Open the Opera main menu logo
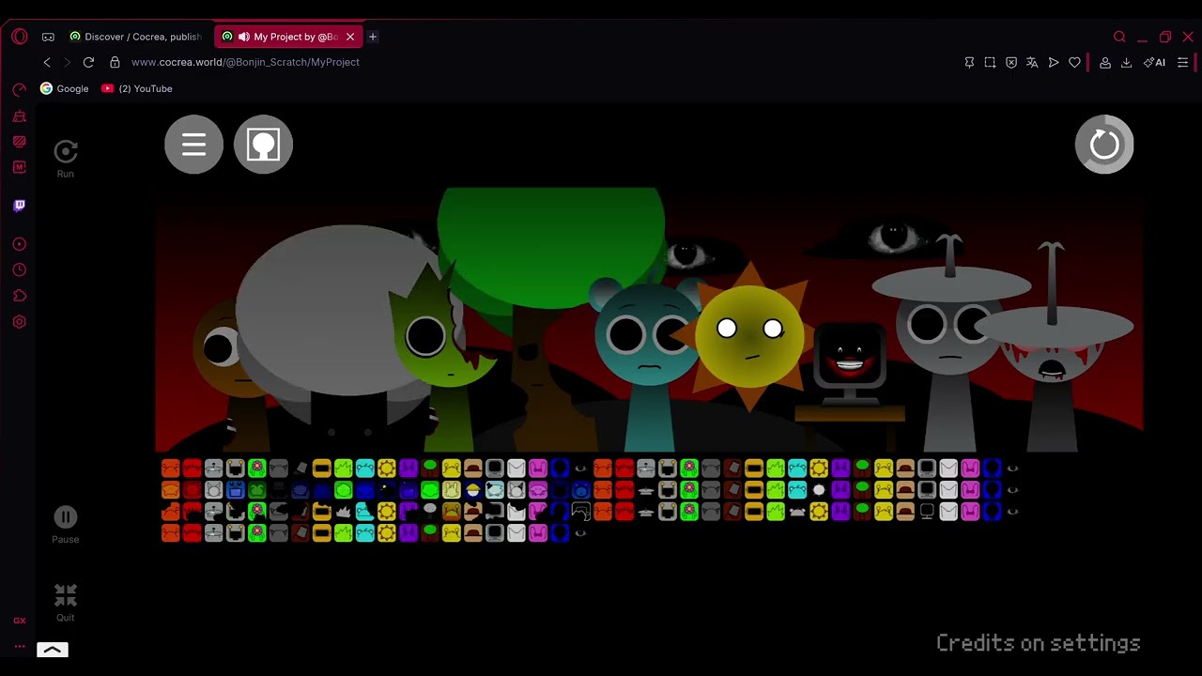The image size is (1202, 676). [19, 37]
